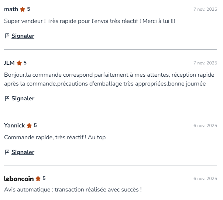Image resolution: width=223 pixels, height=200 pixels.
Task: Click the date on JLM's review
Action: pyautogui.click(x=205, y=63)
